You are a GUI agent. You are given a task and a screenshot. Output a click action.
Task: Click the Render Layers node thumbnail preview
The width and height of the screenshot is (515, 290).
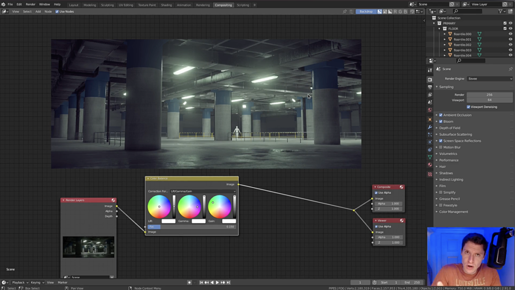coord(89,247)
